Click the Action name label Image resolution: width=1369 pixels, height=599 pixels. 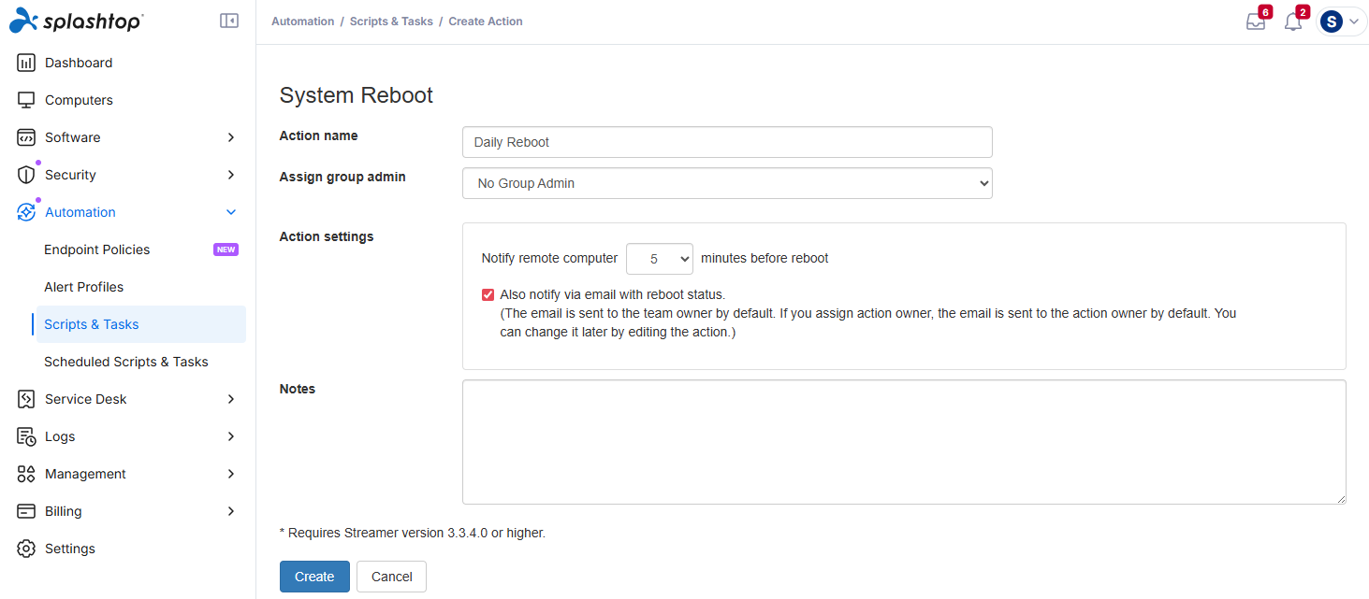pyautogui.click(x=319, y=135)
